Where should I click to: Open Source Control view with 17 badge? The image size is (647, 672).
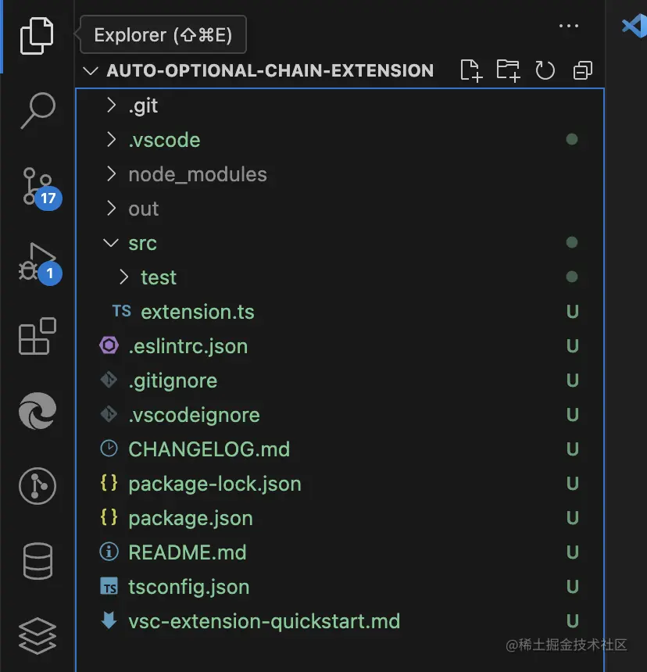click(x=41, y=188)
